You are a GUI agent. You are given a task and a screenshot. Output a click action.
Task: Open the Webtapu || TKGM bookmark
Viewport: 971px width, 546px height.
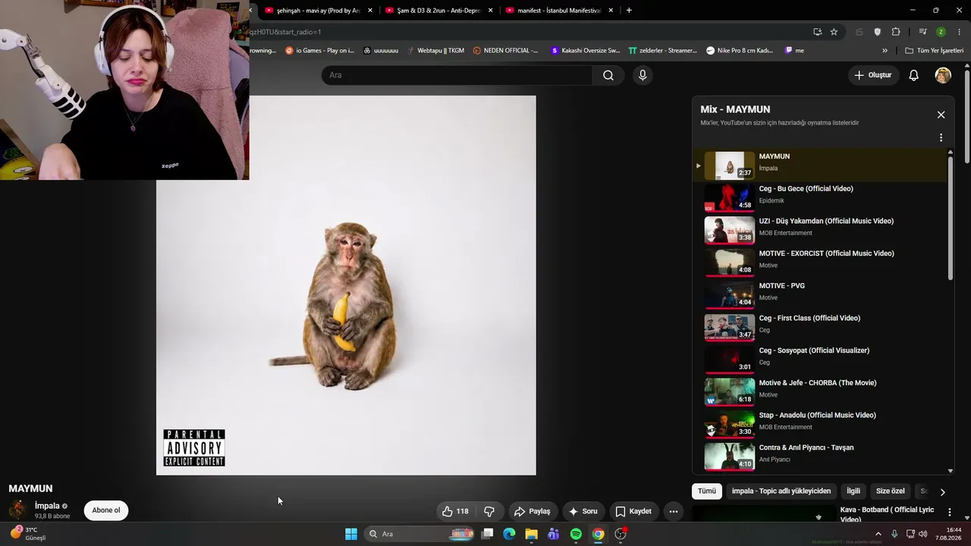coord(435,51)
